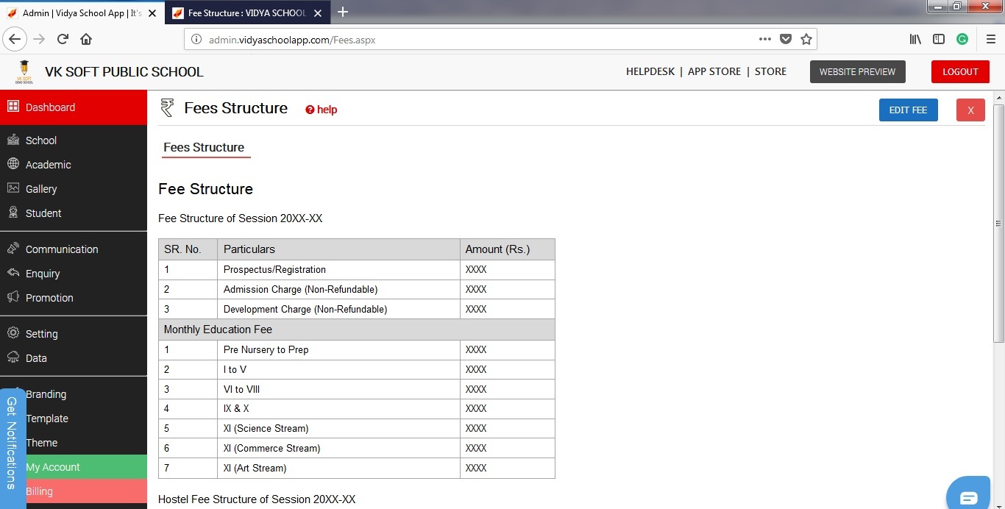Viewport: 1005px width, 509px height.
Task: Click the Data cloud icon
Action: pyautogui.click(x=13, y=357)
